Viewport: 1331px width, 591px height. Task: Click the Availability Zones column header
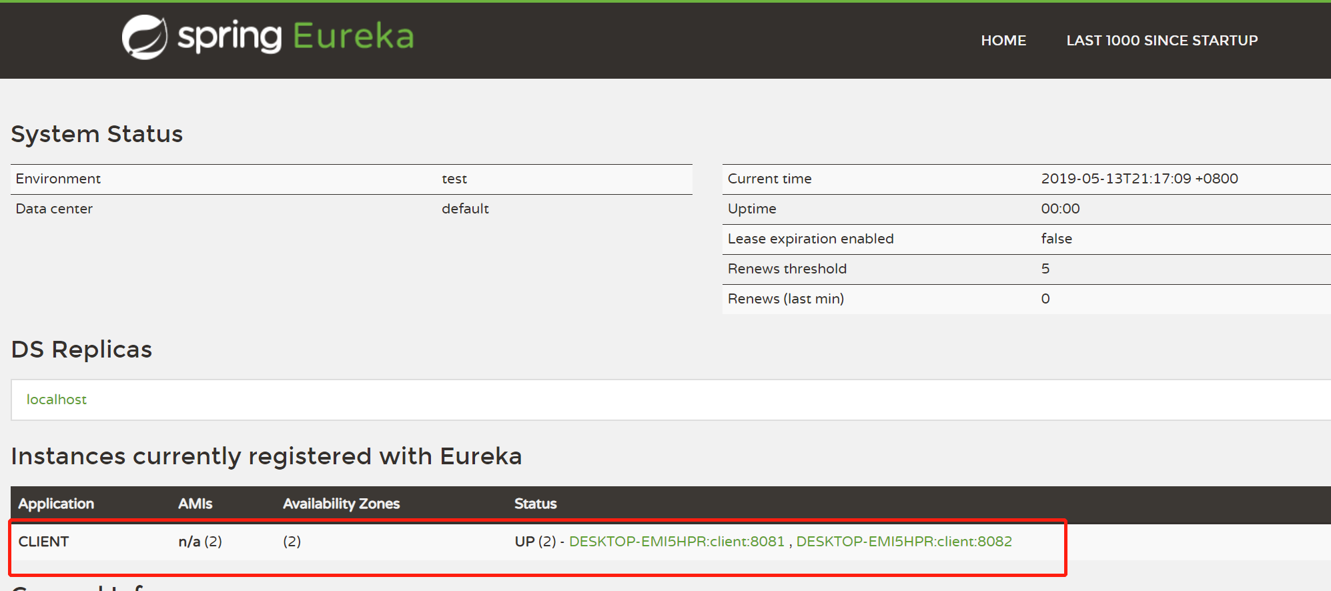(341, 504)
